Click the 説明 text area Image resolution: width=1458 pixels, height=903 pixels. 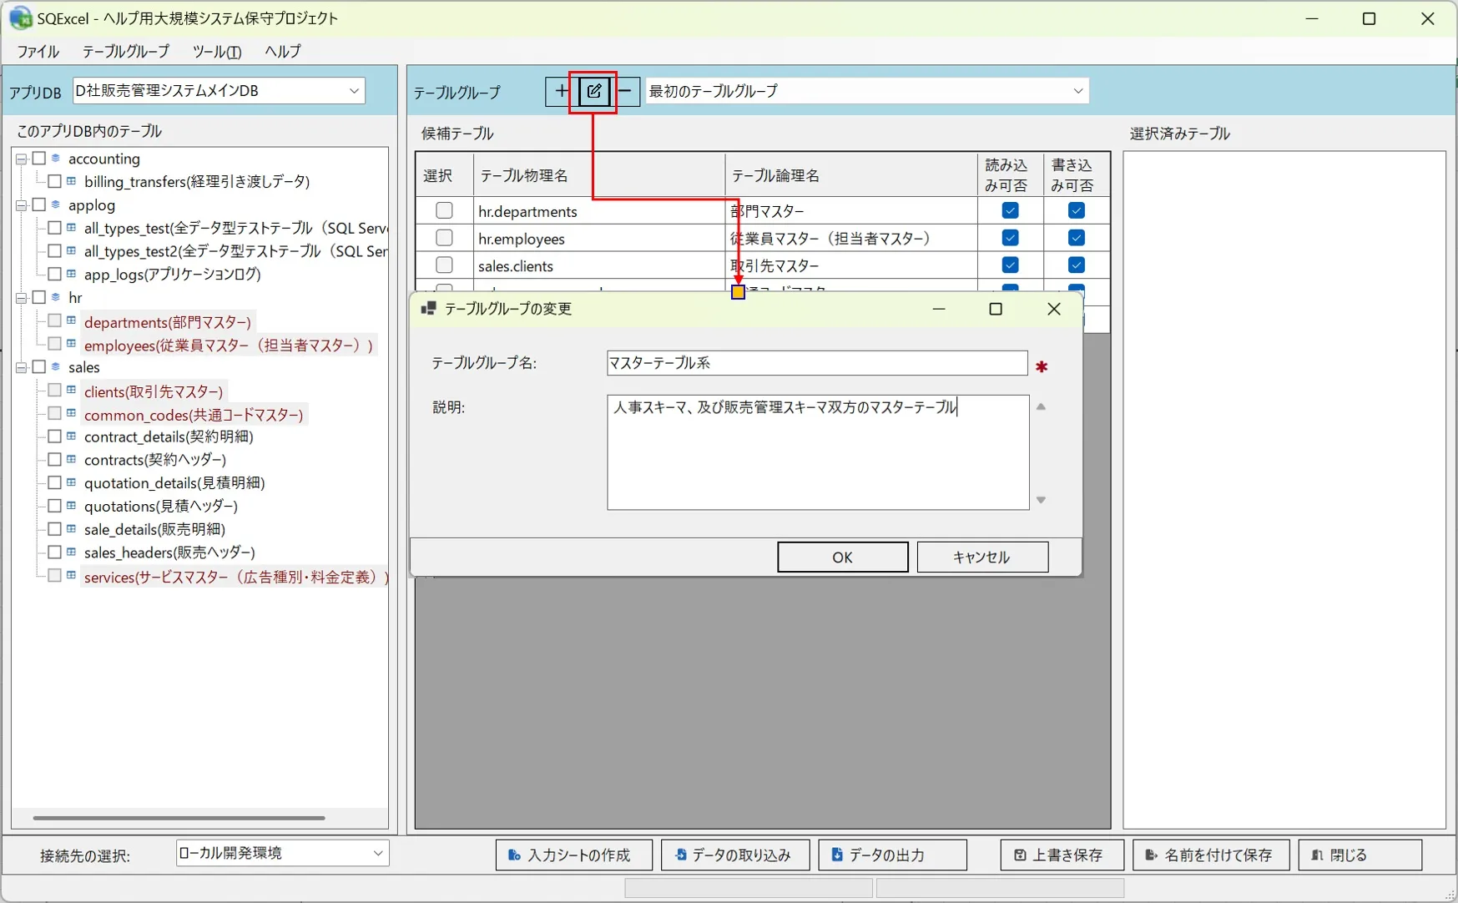tap(818, 452)
